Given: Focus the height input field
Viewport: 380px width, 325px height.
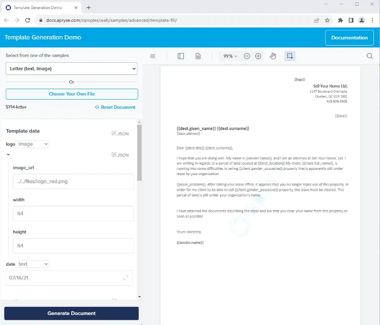Looking at the screenshot, I should click(73, 246).
